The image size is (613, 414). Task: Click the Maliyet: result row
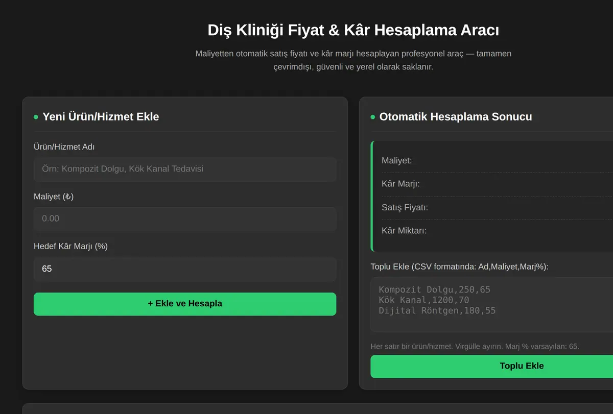497,161
